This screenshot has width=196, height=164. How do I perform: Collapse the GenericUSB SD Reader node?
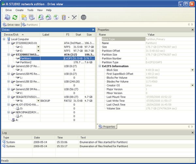tap(8, 82)
